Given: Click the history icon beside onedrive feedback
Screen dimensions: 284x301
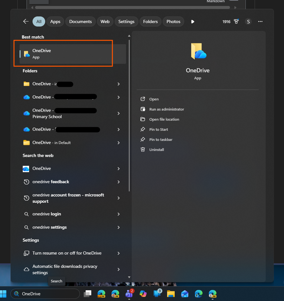Looking at the screenshot, I should pos(27,182).
